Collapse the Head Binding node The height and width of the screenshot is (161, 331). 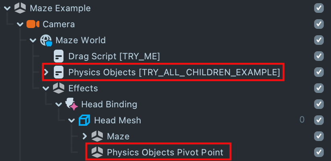tap(59, 104)
